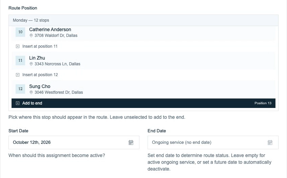
Task: Click the End Date label
Action: tap(157, 131)
